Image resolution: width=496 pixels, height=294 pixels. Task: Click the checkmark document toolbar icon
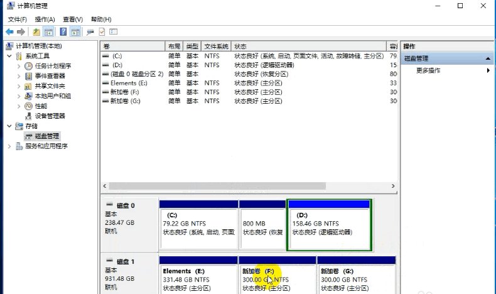coord(102,31)
